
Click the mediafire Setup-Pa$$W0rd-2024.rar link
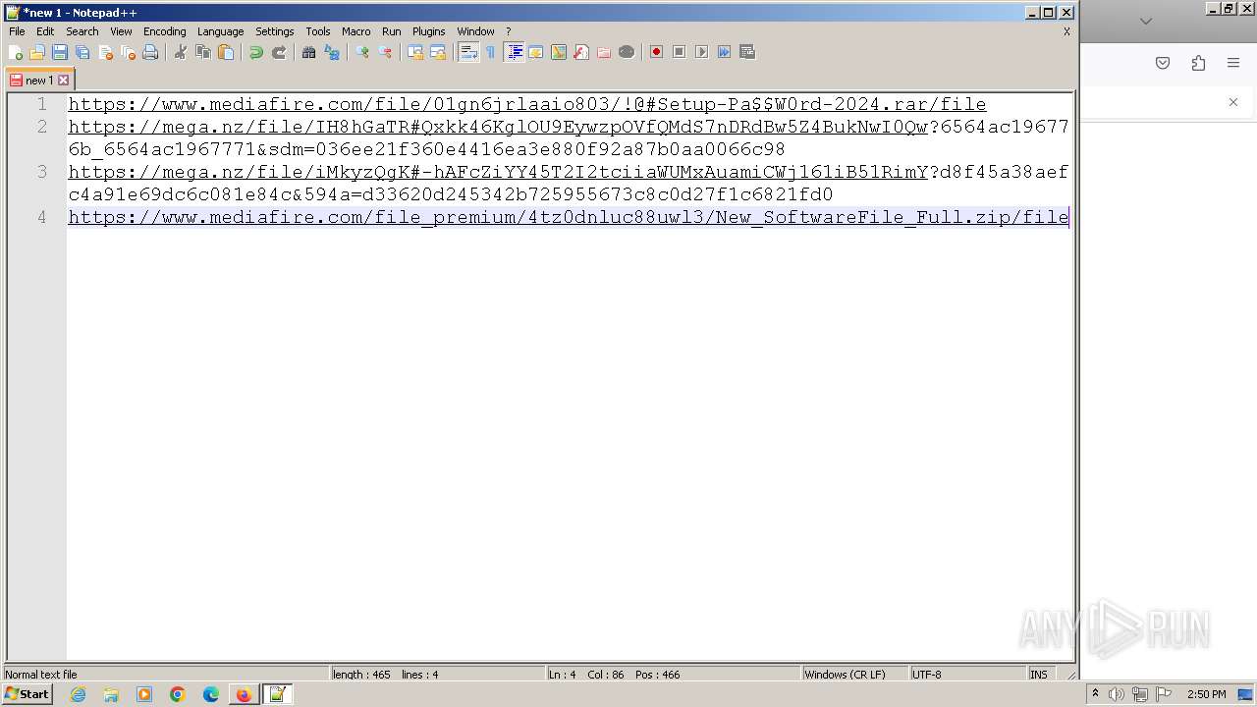pos(526,104)
